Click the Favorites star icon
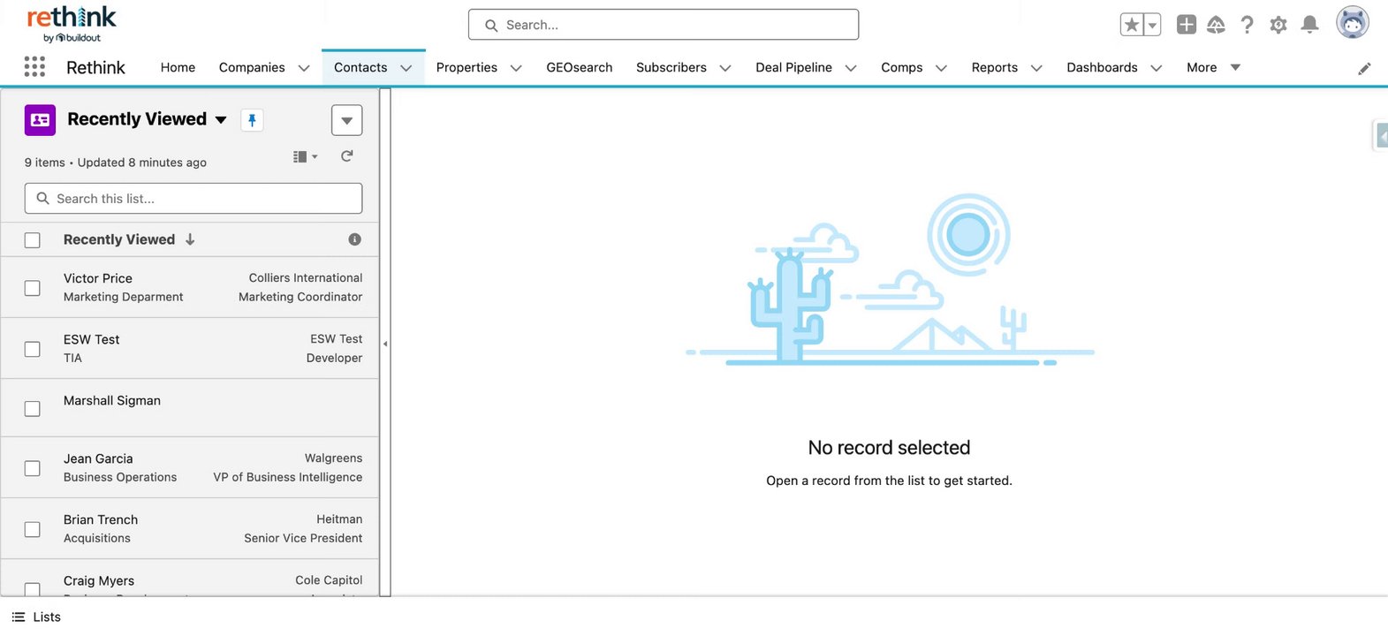The width and height of the screenshot is (1388, 636). pyautogui.click(x=1132, y=25)
